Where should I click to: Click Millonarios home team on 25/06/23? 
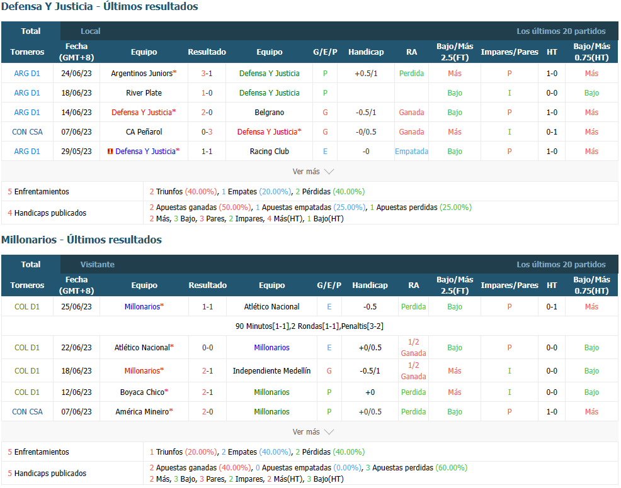(142, 306)
